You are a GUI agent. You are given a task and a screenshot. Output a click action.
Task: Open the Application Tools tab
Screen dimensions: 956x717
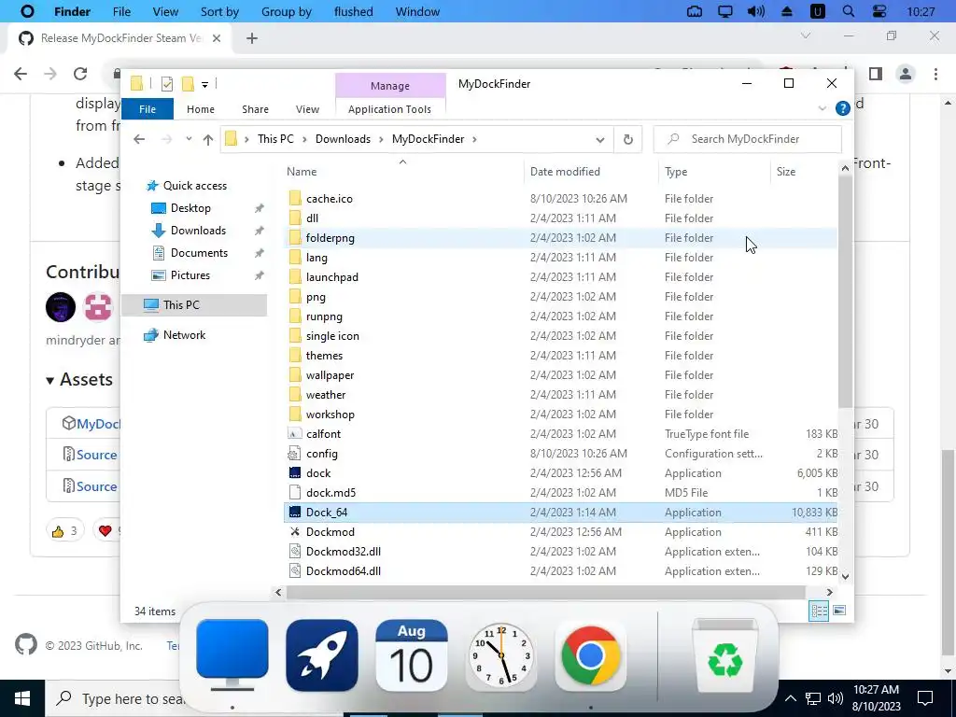pos(389,109)
